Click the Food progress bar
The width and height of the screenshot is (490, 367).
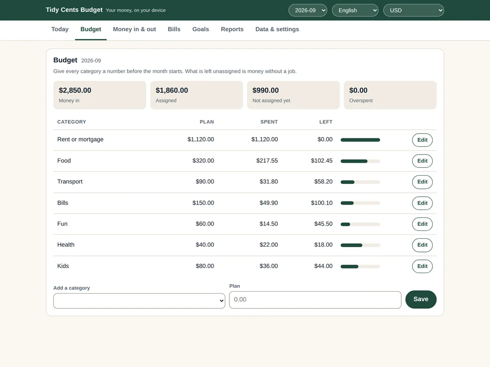[360, 161]
